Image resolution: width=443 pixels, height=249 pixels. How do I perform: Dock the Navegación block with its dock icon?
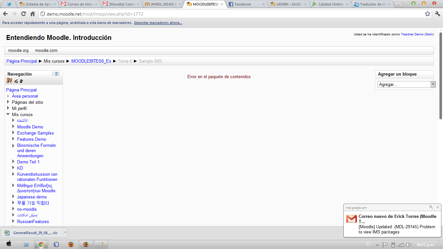58,74
